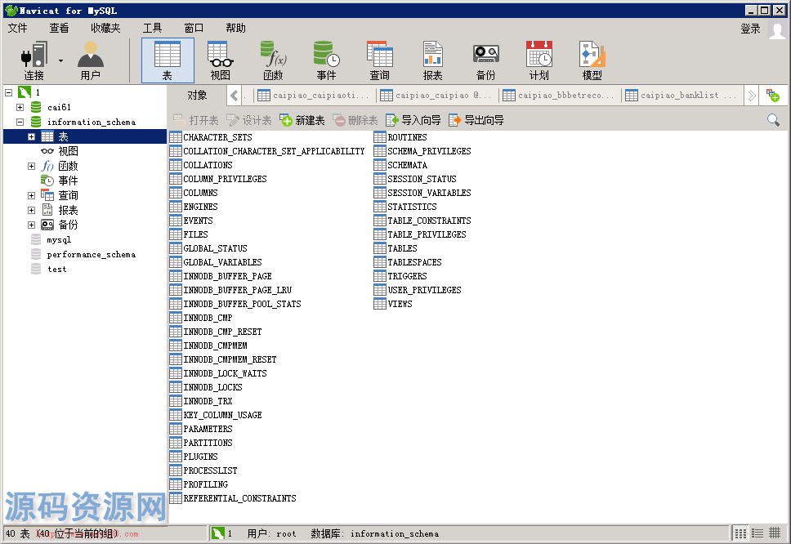
Task: Click the 设计表 button
Action: [249, 120]
